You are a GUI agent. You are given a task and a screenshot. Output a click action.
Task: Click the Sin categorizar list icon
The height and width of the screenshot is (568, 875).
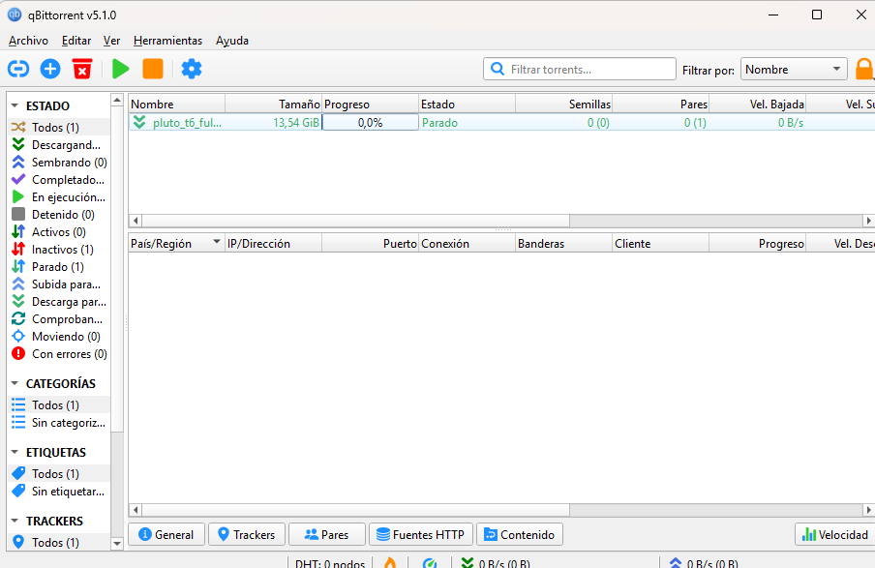(18, 423)
